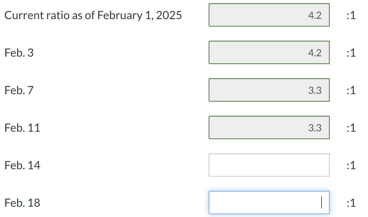The image size is (368, 217).
Task: Click the Feb. 3 row label
Action: 19,52
